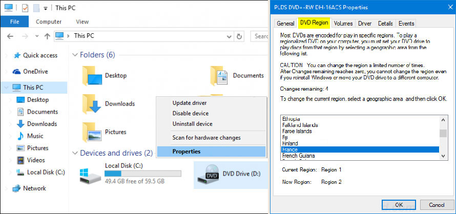456x214 pixels.
Task: Select France in the region list
Action: tap(360, 149)
